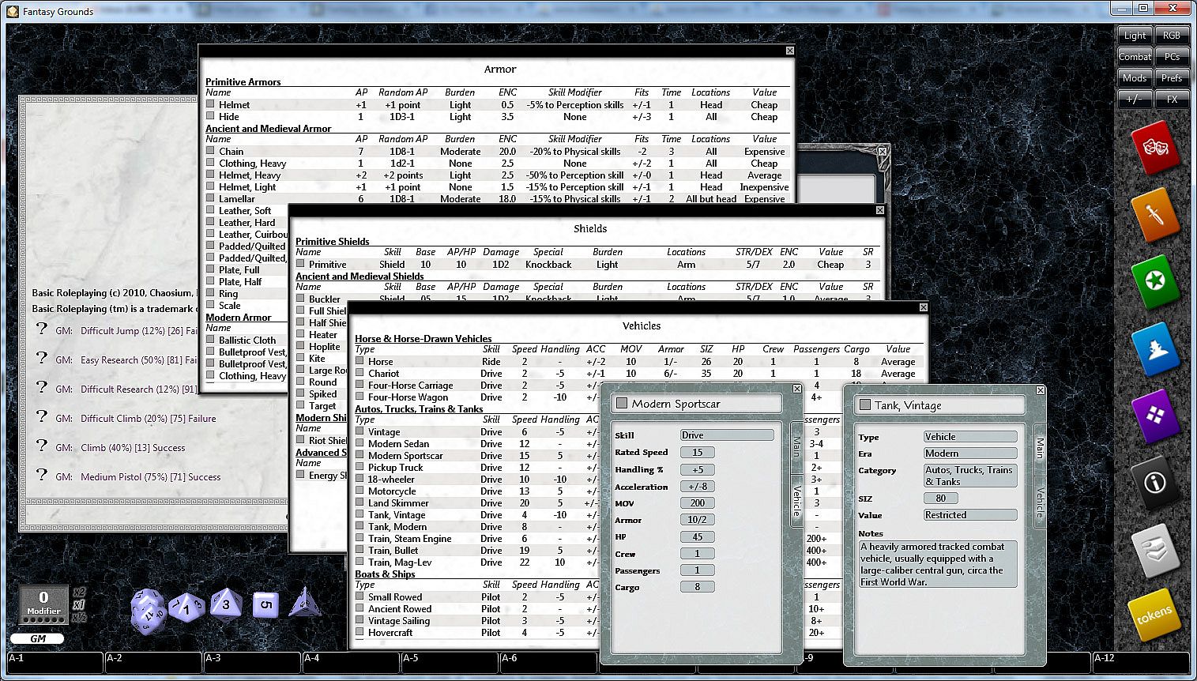Select hotkey slot A-1

click(55, 663)
